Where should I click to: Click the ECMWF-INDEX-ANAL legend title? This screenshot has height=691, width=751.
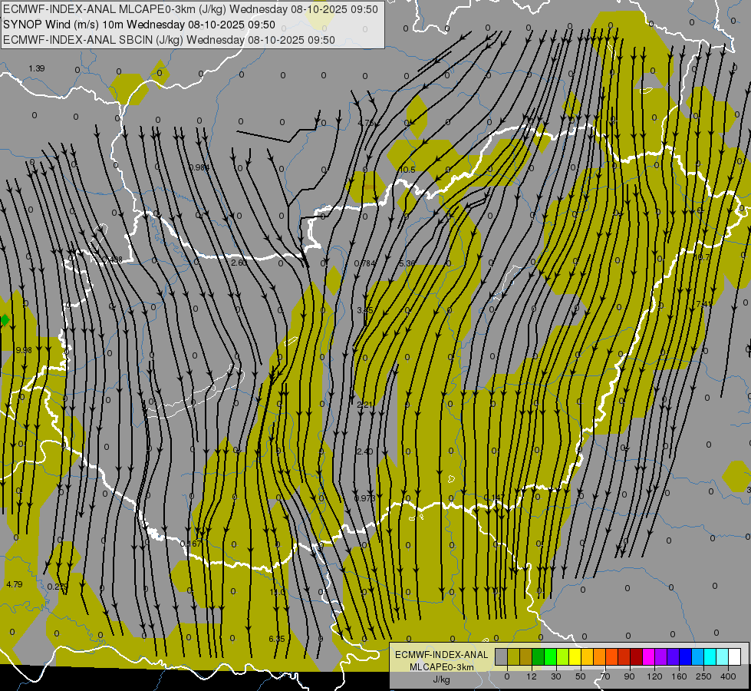(442, 655)
